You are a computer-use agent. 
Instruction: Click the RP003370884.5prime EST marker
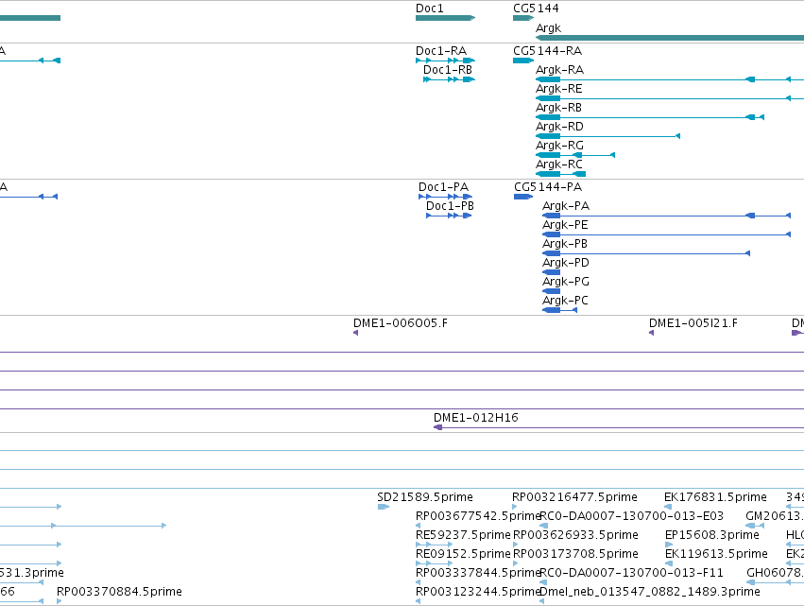pos(59,601)
